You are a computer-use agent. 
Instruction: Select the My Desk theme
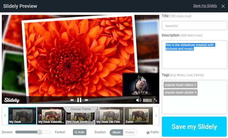(x=22, y=116)
